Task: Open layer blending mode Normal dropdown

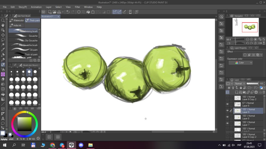Action: (240, 84)
